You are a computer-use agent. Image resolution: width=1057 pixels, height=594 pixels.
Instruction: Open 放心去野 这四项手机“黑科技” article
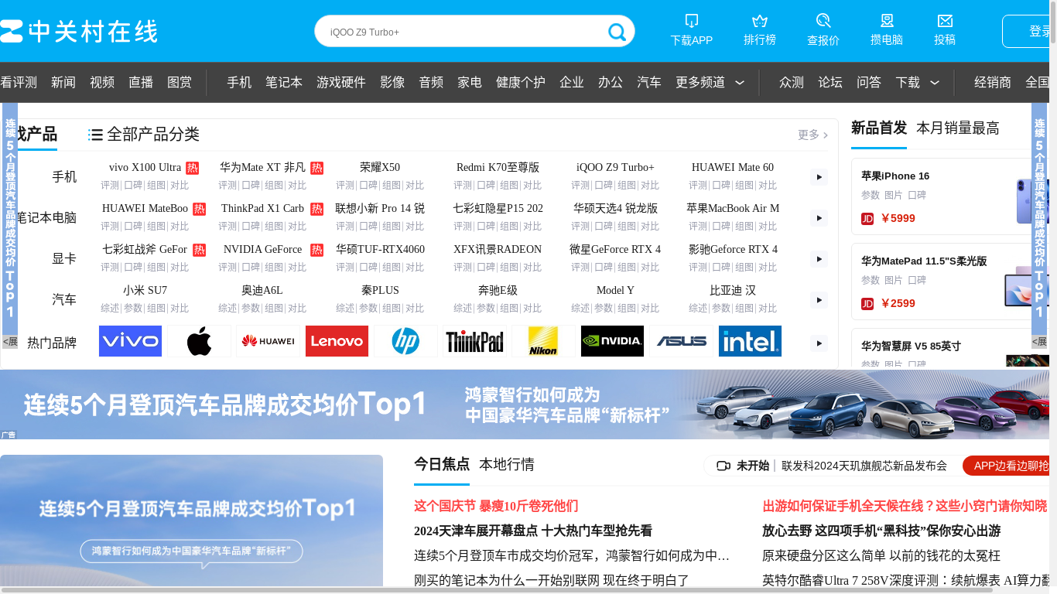[881, 531]
